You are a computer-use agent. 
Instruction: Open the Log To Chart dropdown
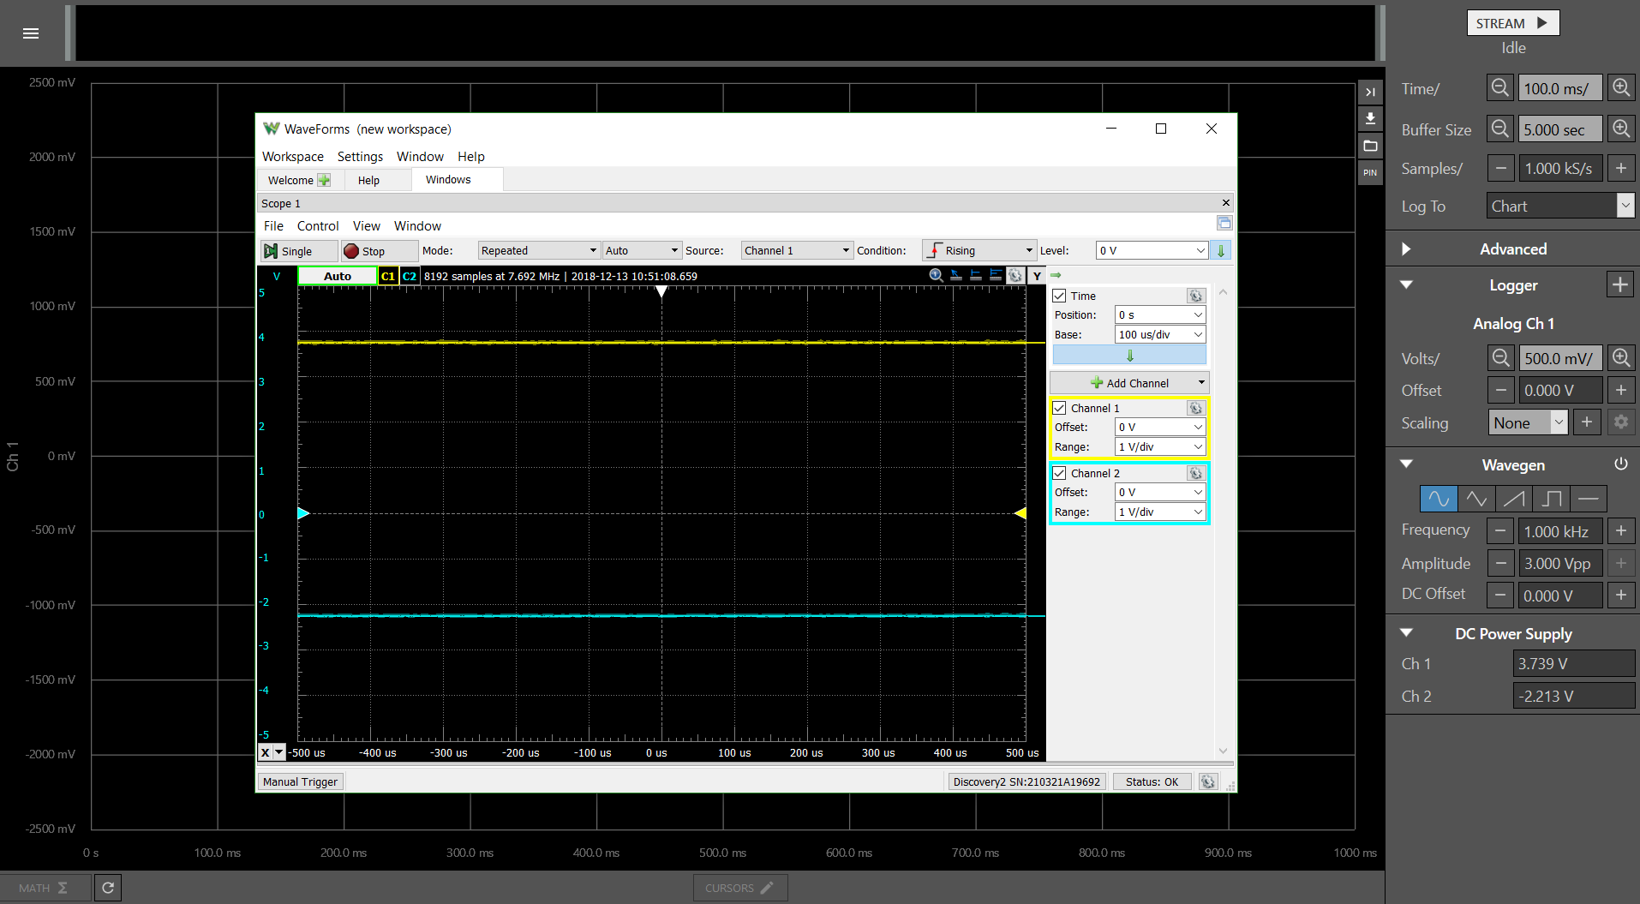[1560, 206]
